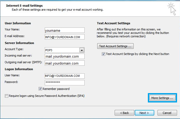
Task: Click inside the Password field
Action: [x=65, y=82]
